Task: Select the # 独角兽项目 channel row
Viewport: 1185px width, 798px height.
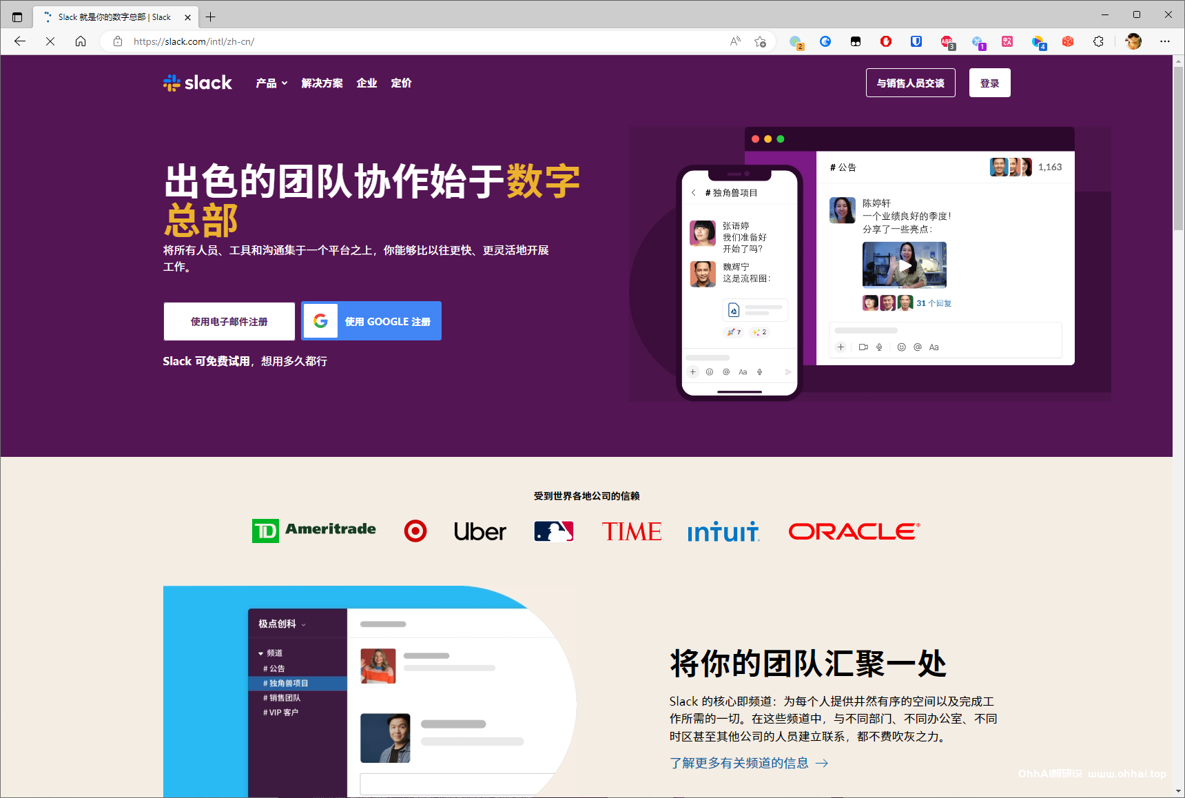Action: [298, 683]
